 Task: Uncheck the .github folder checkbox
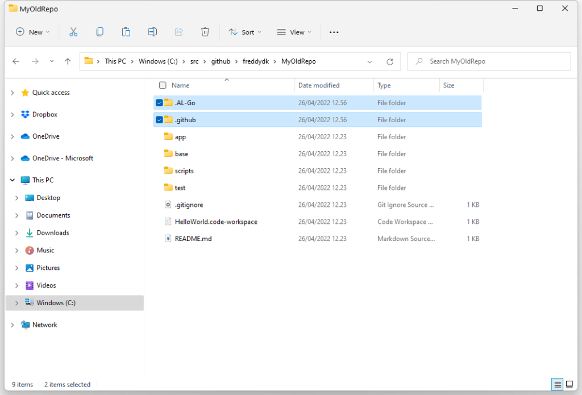click(x=159, y=120)
